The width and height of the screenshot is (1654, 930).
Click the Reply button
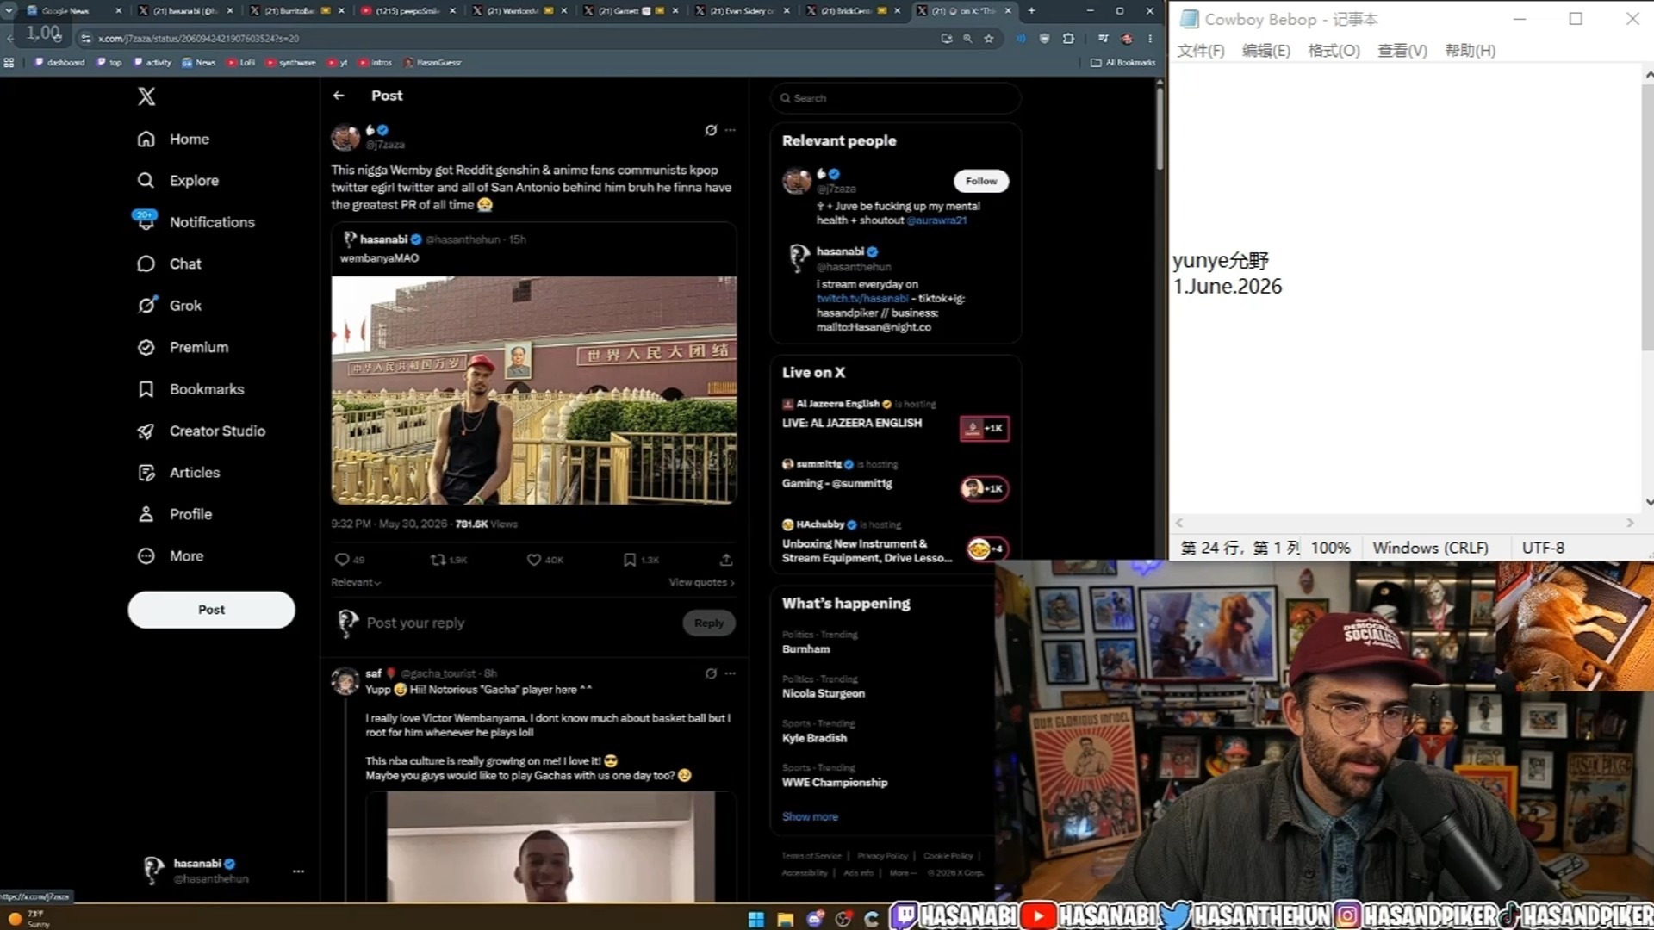point(709,623)
